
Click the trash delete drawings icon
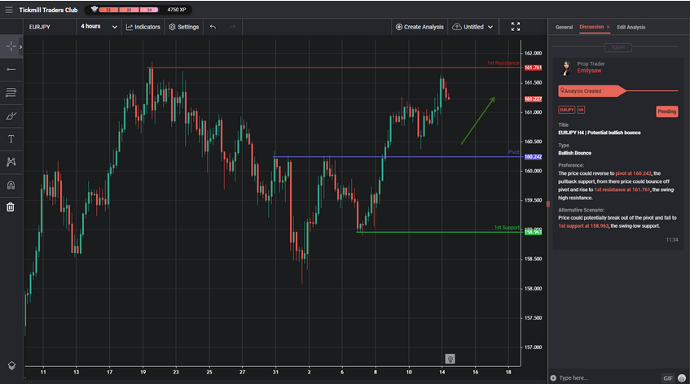click(x=11, y=207)
